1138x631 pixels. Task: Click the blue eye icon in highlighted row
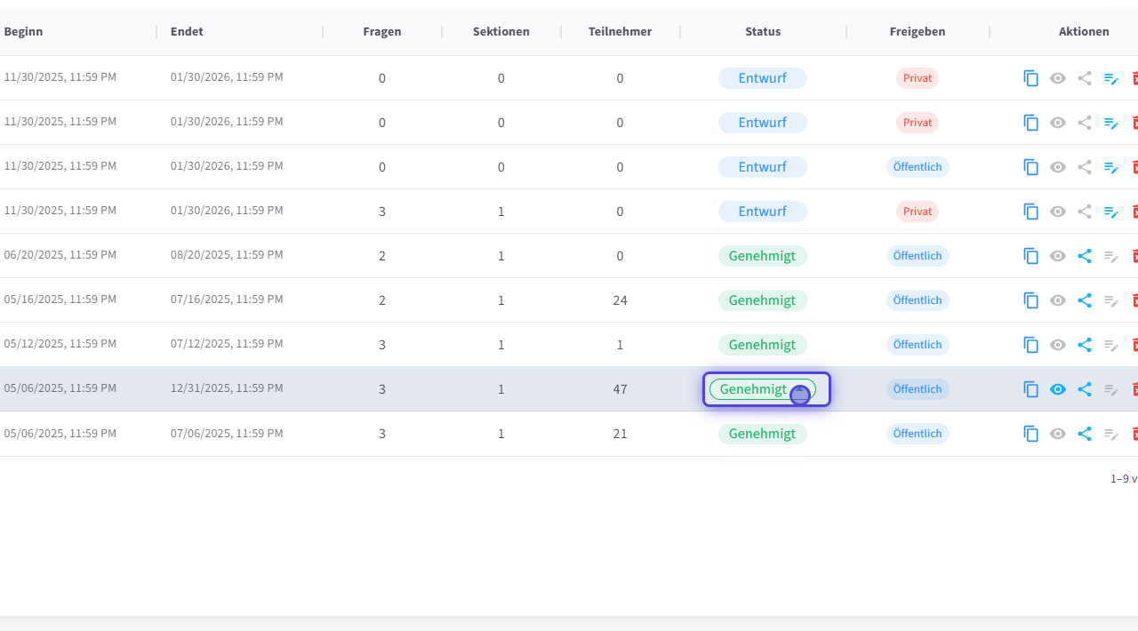pos(1058,389)
